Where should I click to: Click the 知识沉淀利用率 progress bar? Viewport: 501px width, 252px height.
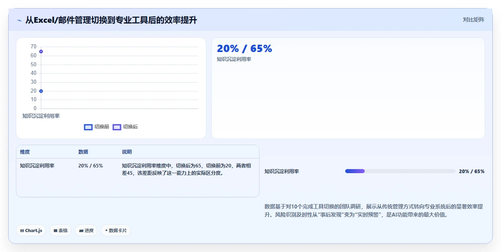(400, 171)
